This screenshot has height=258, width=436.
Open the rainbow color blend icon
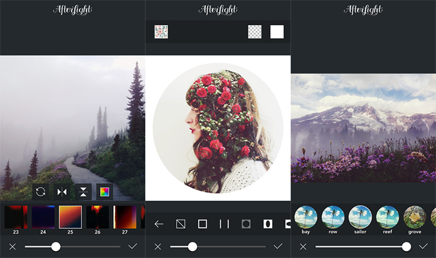pyautogui.click(x=105, y=192)
